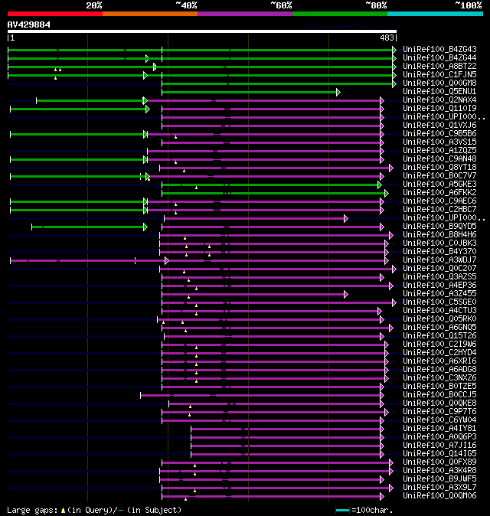Image resolution: width=490 pixels, height=516 pixels.
Task: Select the UniRef100_C2HYD4 label
Action: [x=439, y=352]
